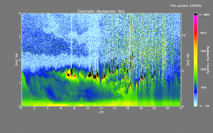The height and width of the screenshot is (133, 213).
Task: Click the '18:' tick on UTC axis
Action: coord(141,108)
